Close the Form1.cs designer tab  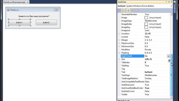(x=28, y=2)
